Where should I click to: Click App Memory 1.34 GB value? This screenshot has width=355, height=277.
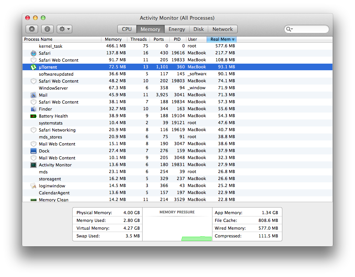point(270,213)
